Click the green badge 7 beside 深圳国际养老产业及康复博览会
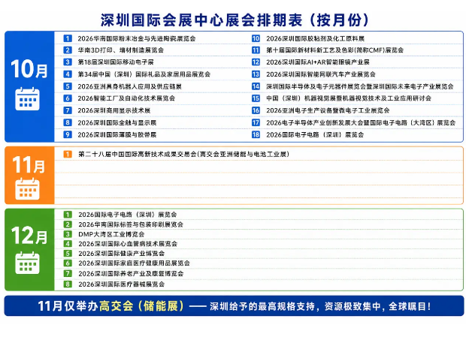 point(68,273)
